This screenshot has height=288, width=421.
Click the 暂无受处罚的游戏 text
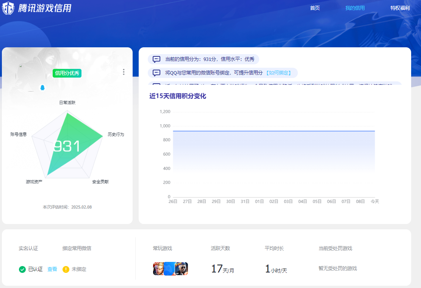click(x=338, y=269)
